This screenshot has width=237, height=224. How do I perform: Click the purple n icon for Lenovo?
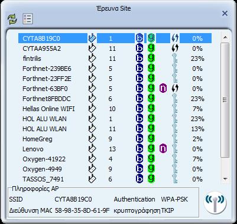point(163,149)
